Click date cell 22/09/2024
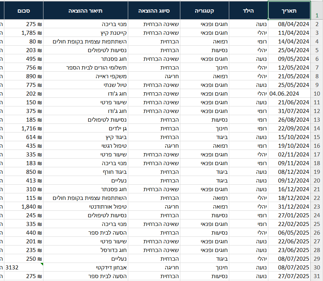Image resolution: width=323 pixels, height=281 pixels. point(289,128)
